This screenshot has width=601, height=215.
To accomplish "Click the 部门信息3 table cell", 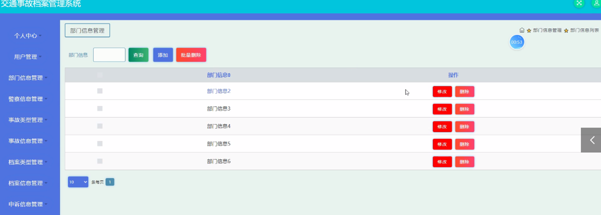I will click(x=218, y=108).
